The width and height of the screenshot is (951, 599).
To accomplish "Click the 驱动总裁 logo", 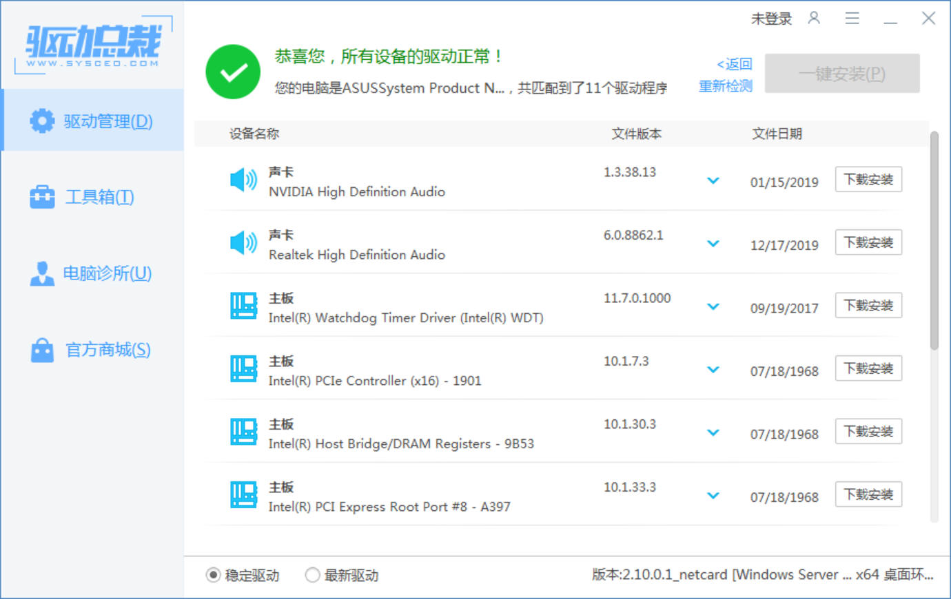I will (x=93, y=45).
